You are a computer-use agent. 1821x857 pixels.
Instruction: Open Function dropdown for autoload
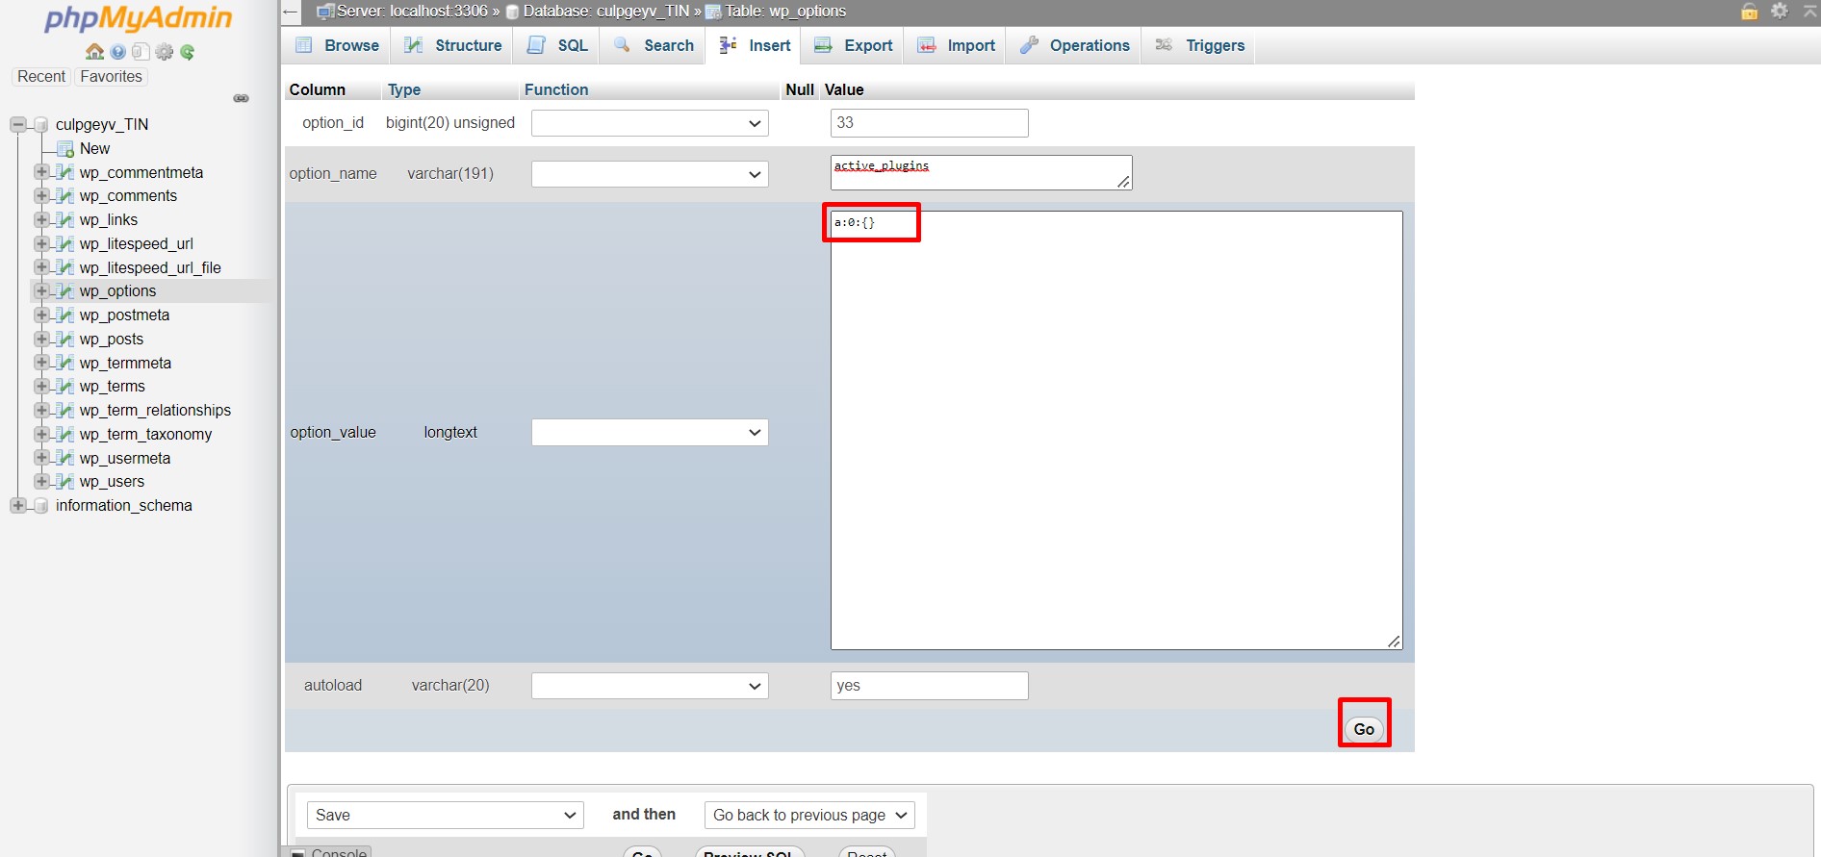(x=650, y=686)
